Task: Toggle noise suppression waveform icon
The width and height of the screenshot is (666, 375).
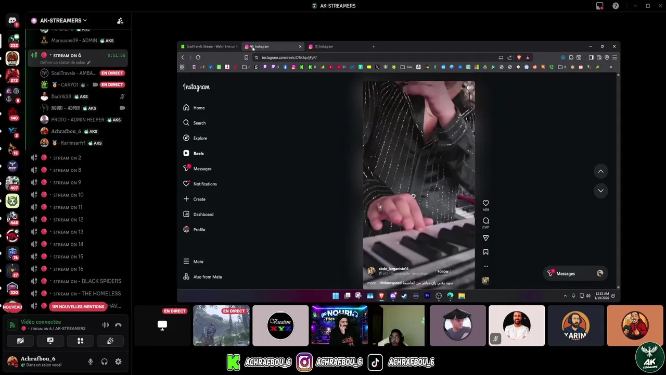Action: point(106,325)
